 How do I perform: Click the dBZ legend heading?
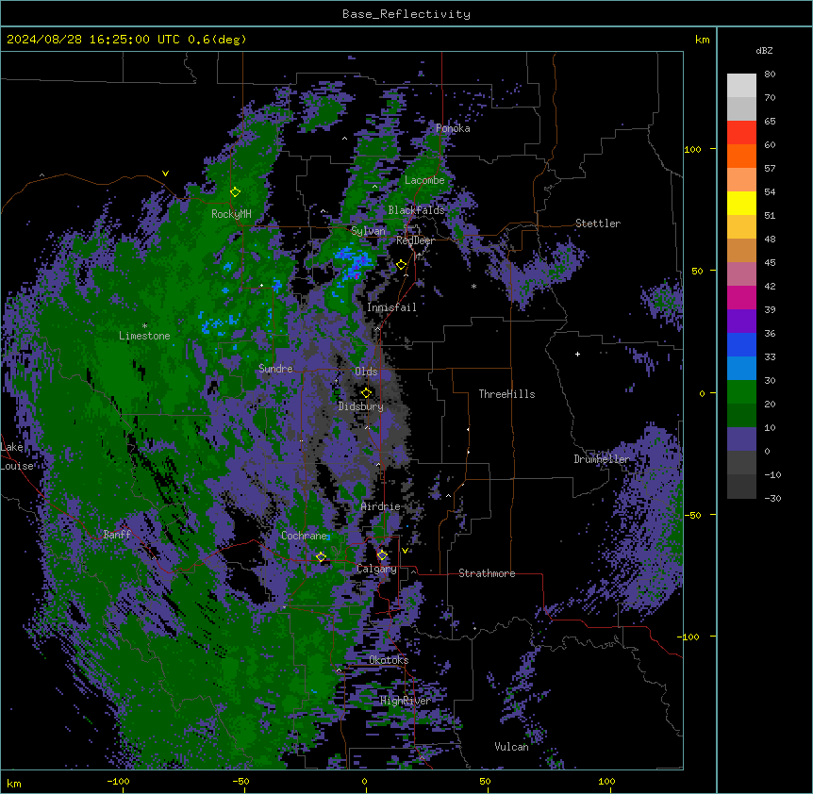(764, 50)
